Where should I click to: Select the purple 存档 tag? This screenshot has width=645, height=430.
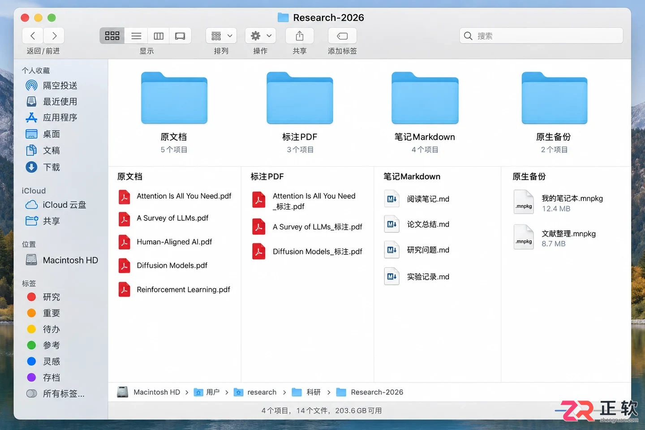(x=43, y=378)
